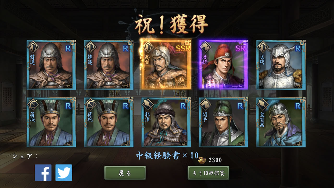Click the SSR rarity badge on 高順
Viewport: 334px width, 188px height.
(183, 48)
